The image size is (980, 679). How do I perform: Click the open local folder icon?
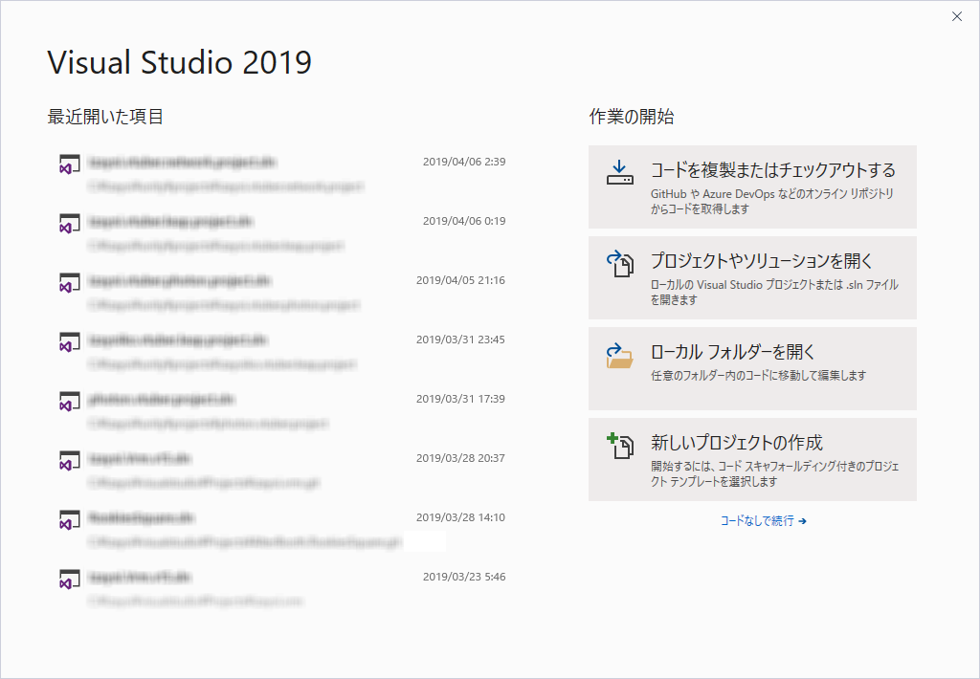(619, 356)
